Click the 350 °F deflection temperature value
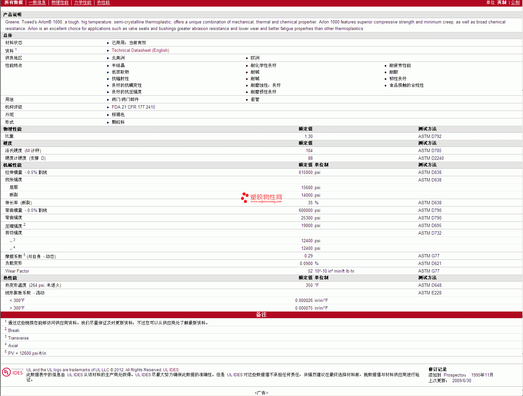 pos(312,285)
